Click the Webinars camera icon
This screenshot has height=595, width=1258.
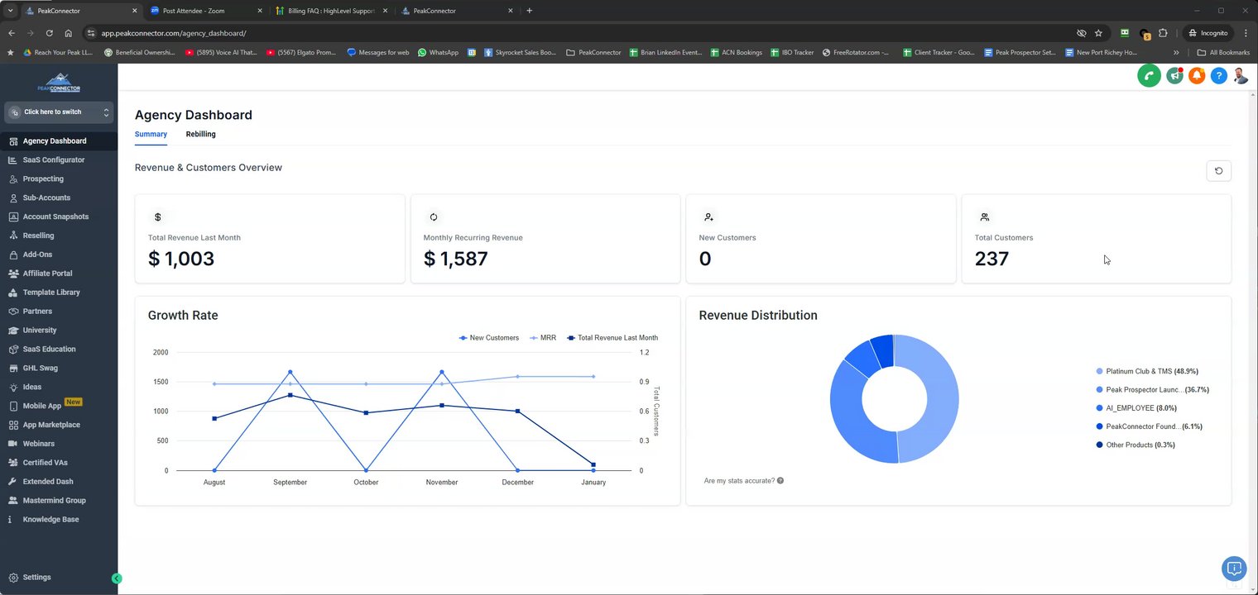14,444
